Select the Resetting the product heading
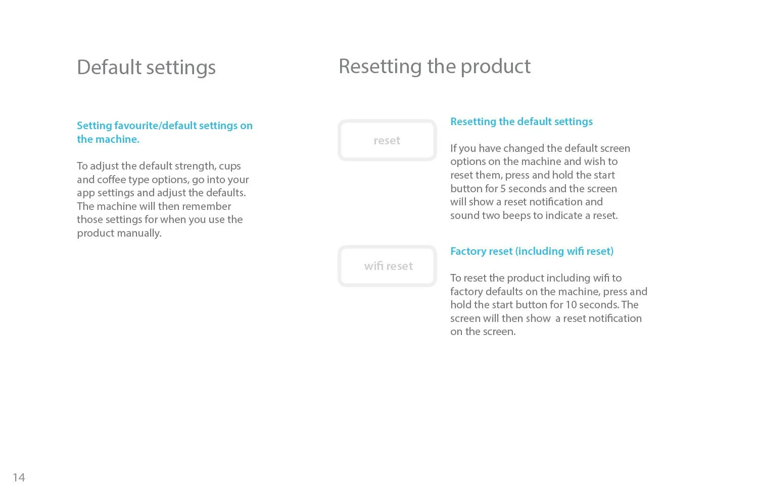Viewport: 758px width, 493px height. (x=435, y=67)
